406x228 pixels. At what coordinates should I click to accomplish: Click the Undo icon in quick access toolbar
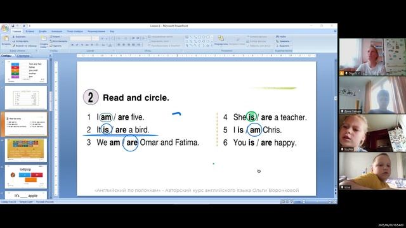[18, 26]
